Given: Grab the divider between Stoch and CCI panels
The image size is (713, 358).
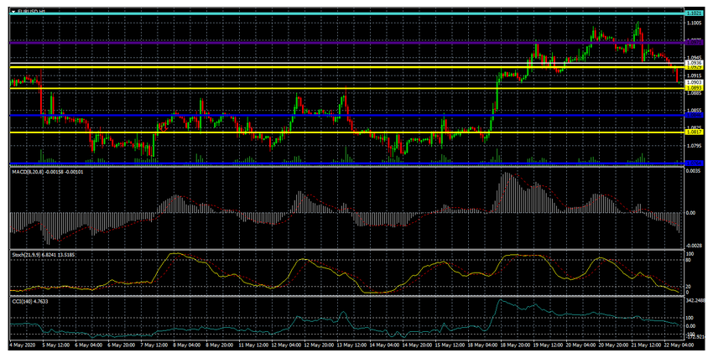Looking at the screenshot, I should click(336, 295).
